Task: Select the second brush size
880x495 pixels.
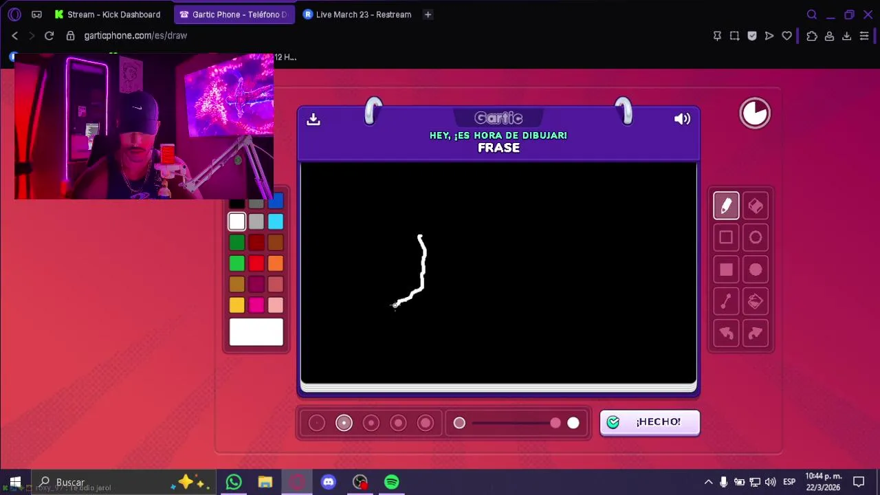Action: tap(344, 423)
